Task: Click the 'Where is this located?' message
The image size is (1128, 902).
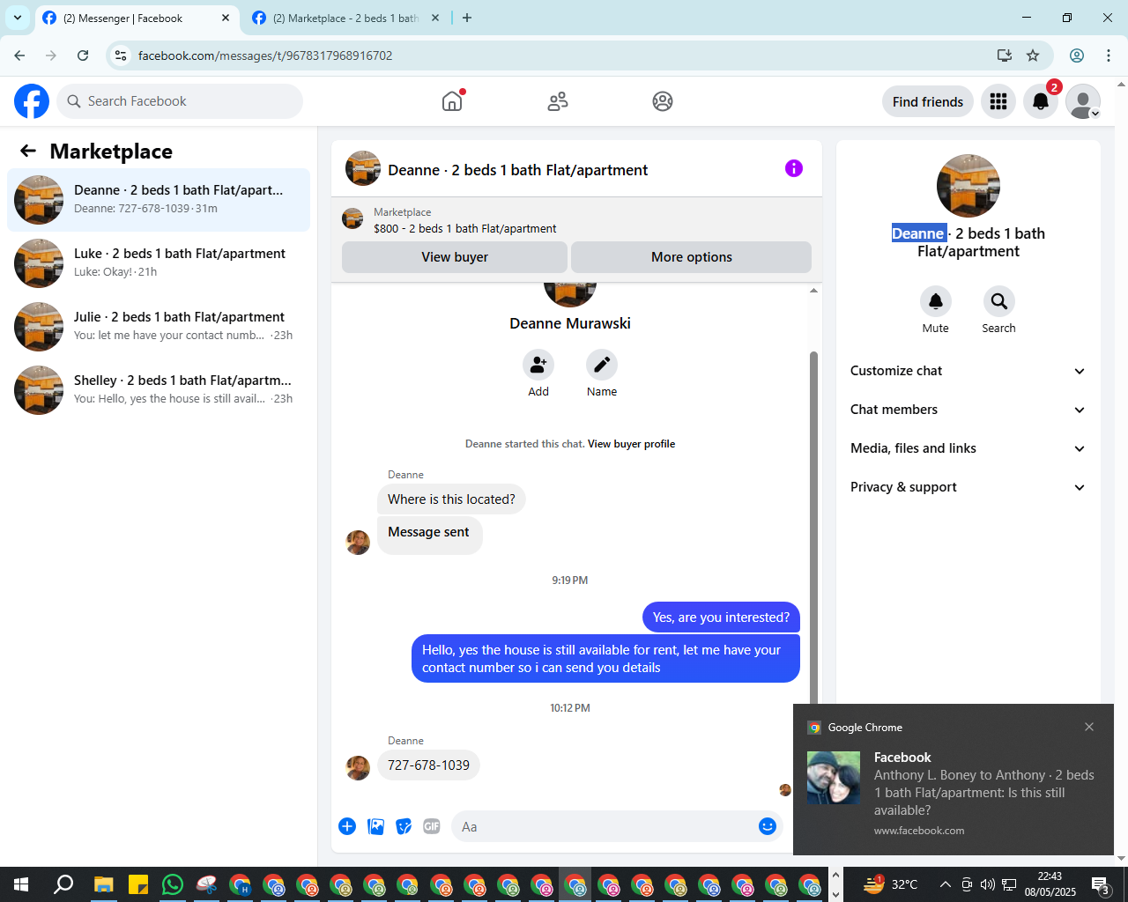Action: click(x=451, y=499)
